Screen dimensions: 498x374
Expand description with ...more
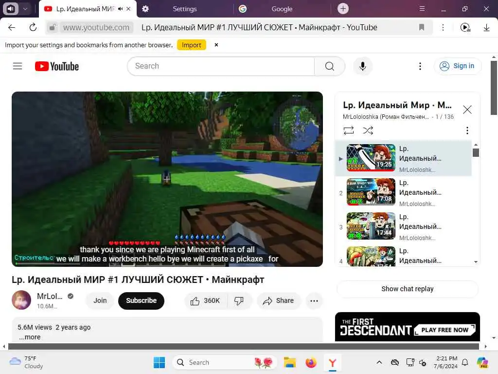29,337
